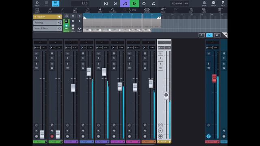Open Help
Image resolution: width=260 pixels, height=146 pixels.
tap(223, 4)
